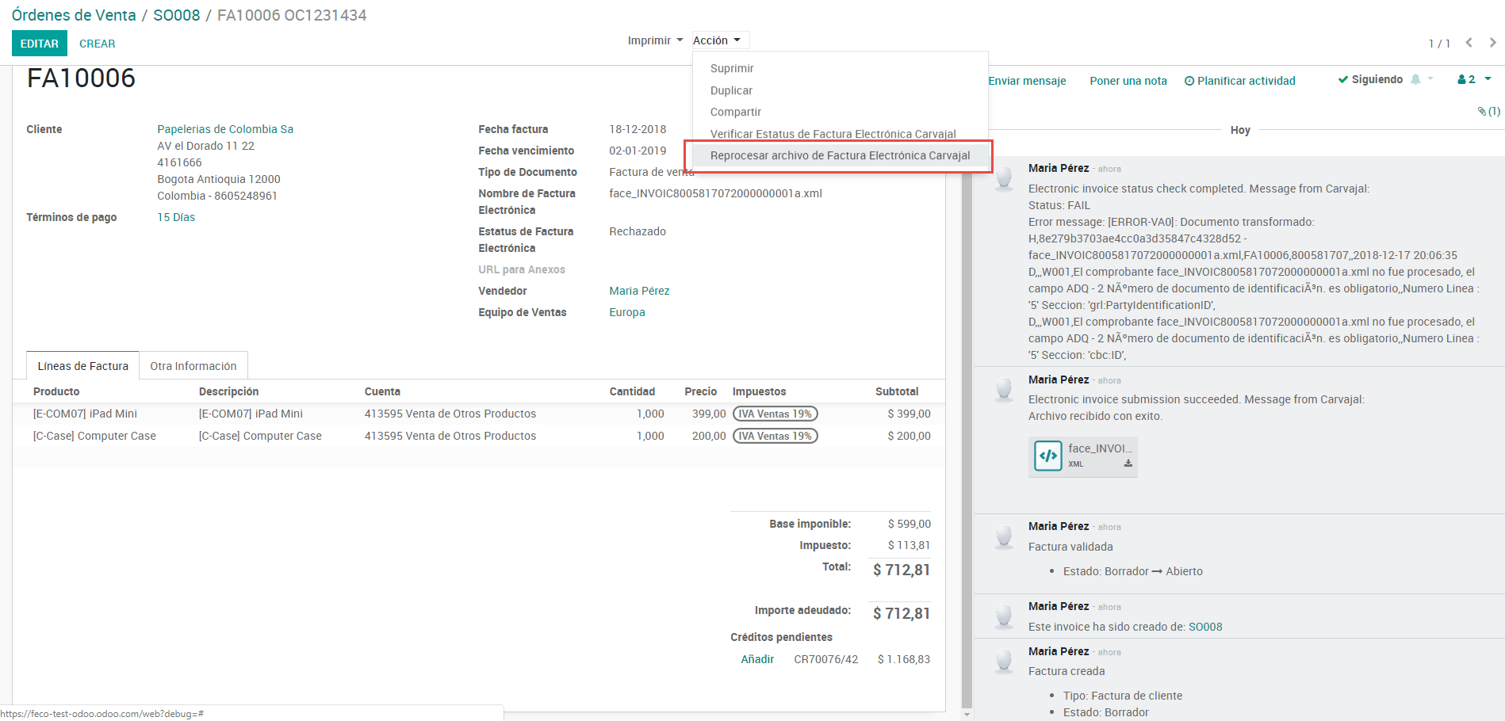
Task: Choose Duplicar from the action menu
Action: coord(731,90)
